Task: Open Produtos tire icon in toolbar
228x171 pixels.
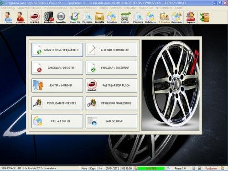Action: coord(49,17)
